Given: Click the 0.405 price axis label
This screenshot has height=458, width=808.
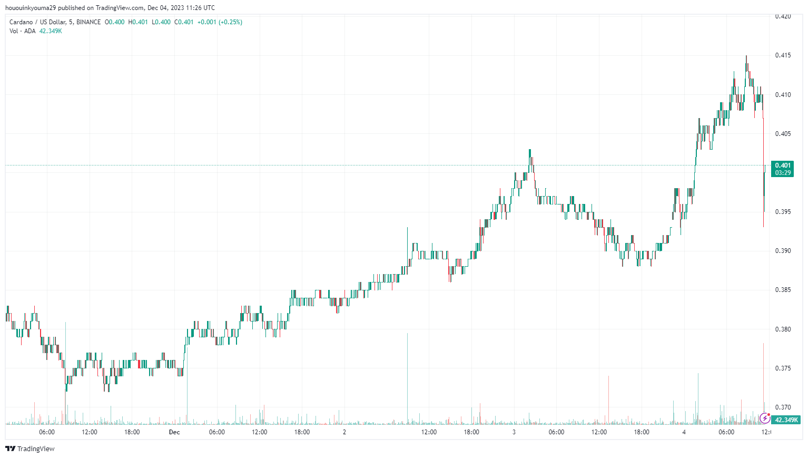Looking at the screenshot, I should (x=783, y=134).
